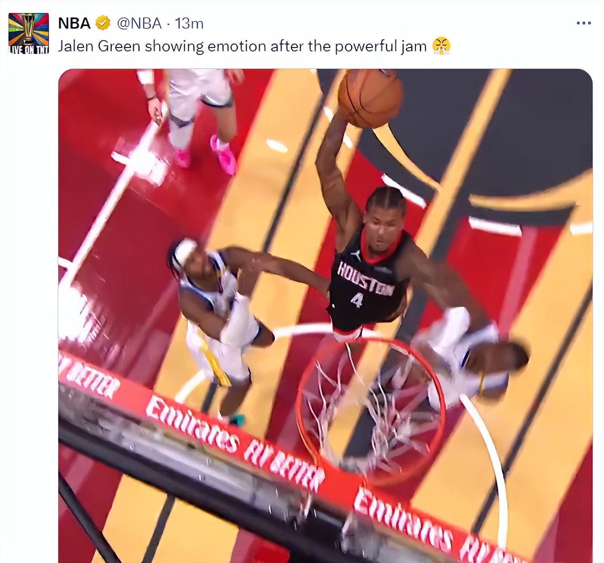The height and width of the screenshot is (563, 604).
Task: Open the NBA profile avatar
Action: [29, 33]
